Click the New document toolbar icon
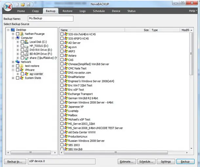200x167 pixels. [17, 5]
